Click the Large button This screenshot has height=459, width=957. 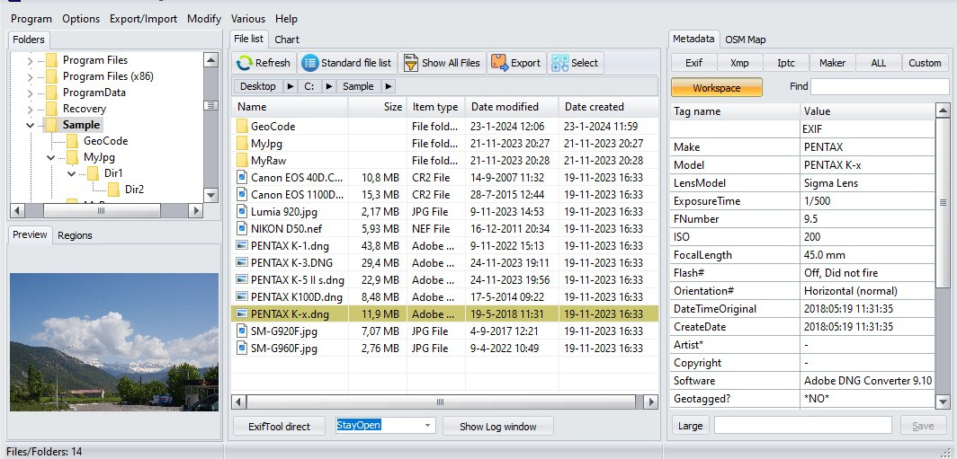pos(690,426)
